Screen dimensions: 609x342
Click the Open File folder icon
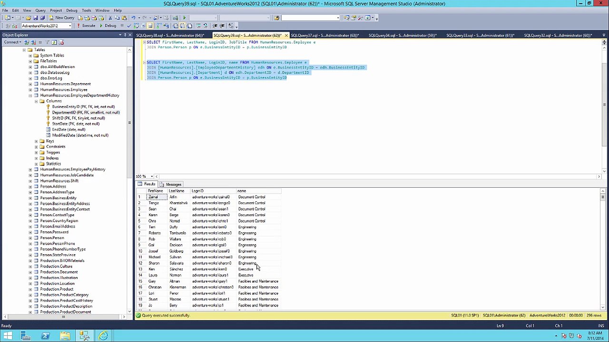(29, 18)
